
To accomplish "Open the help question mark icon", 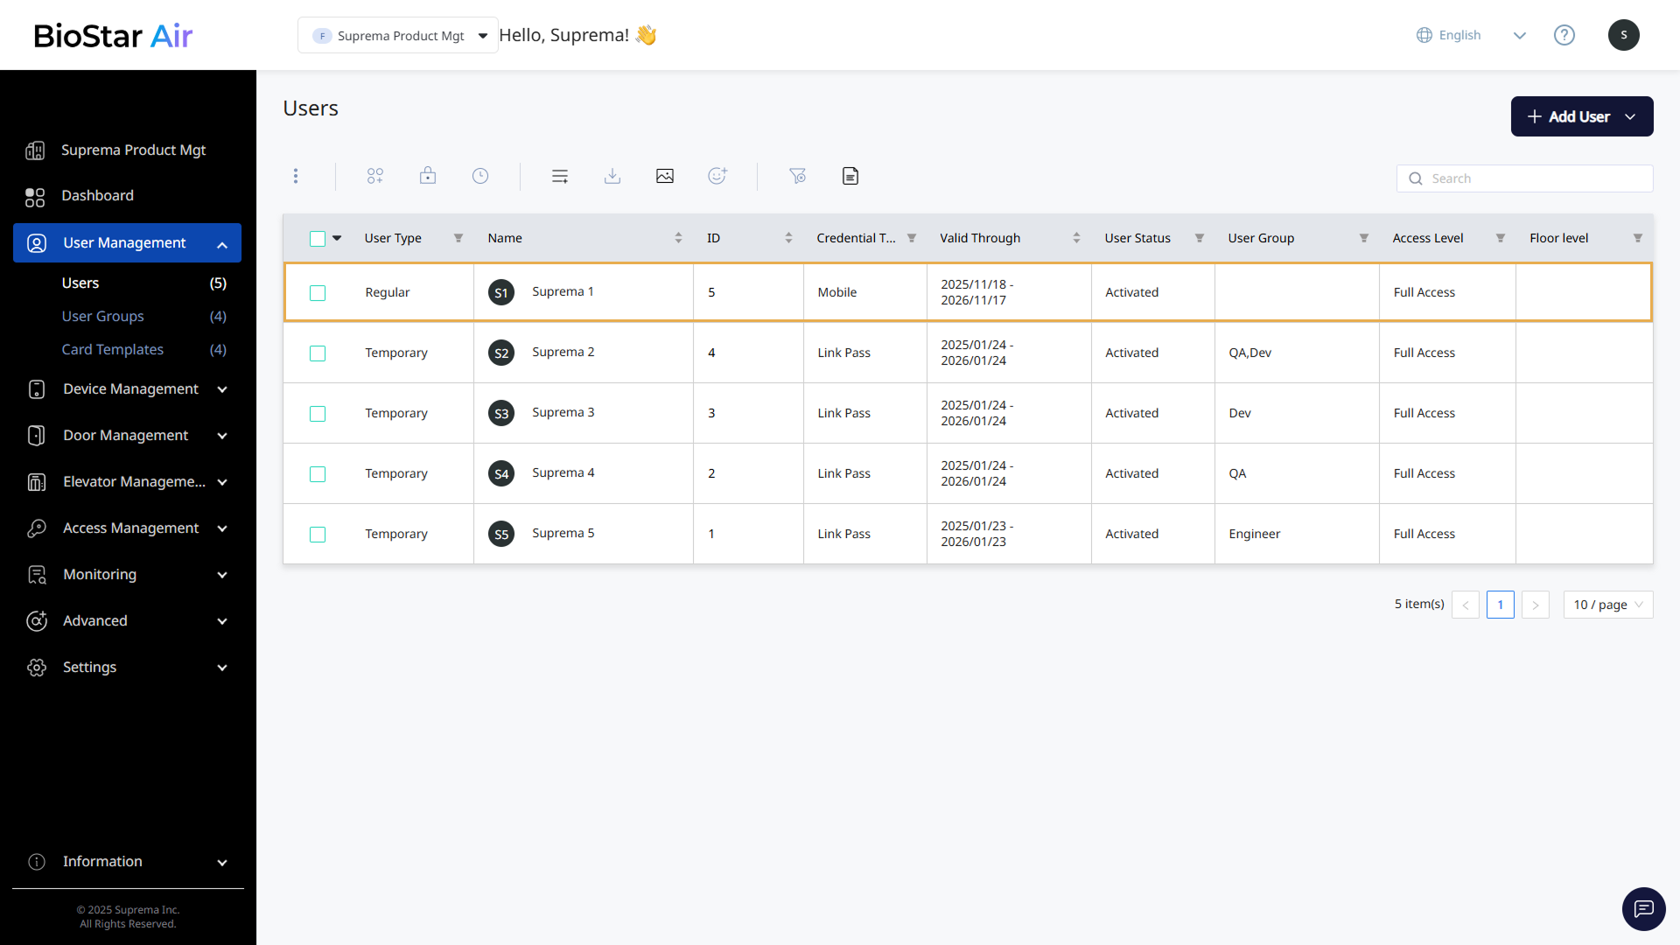I will (x=1564, y=35).
